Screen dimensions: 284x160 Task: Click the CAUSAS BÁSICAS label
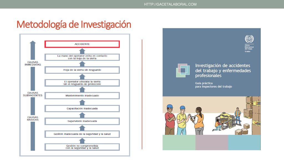tap(33, 118)
